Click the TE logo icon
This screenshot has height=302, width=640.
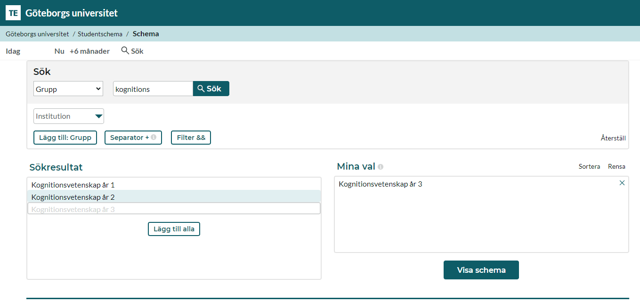(13, 13)
